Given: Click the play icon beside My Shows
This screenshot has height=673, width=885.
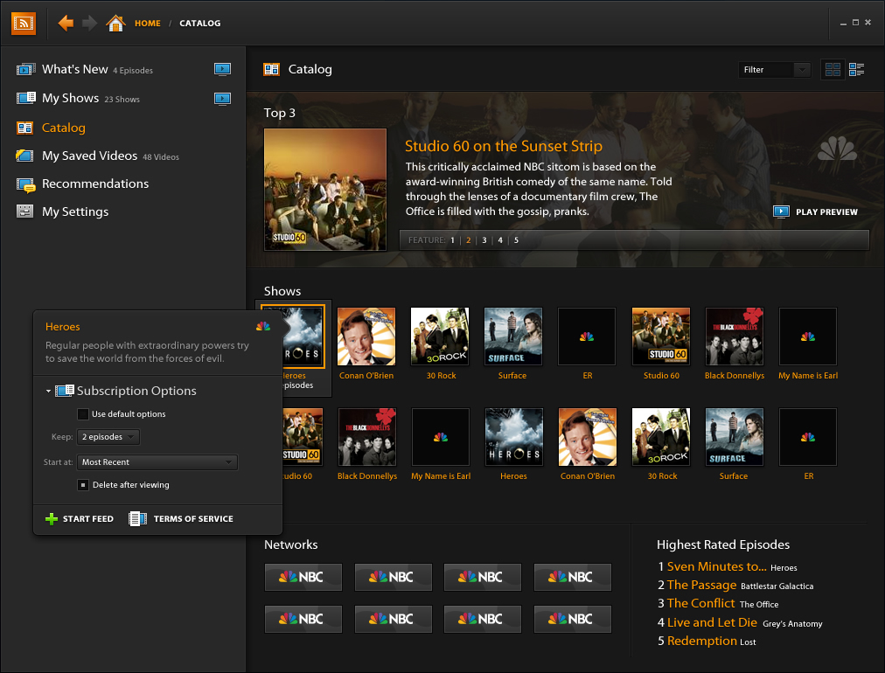Looking at the screenshot, I should (x=222, y=99).
